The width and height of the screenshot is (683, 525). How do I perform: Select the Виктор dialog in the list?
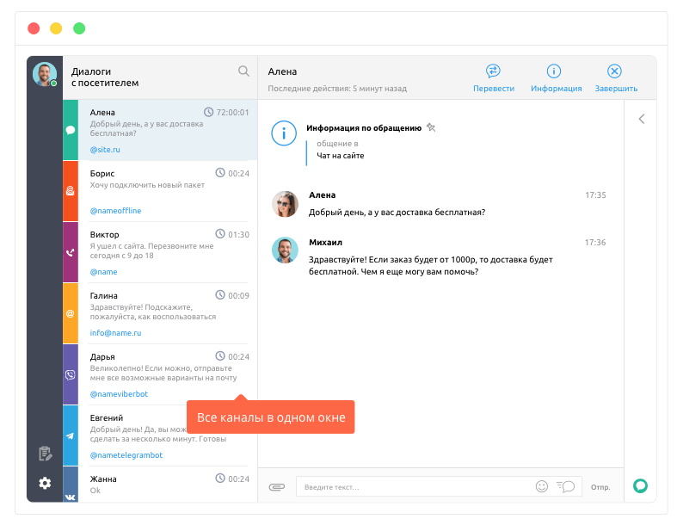coord(160,252)
